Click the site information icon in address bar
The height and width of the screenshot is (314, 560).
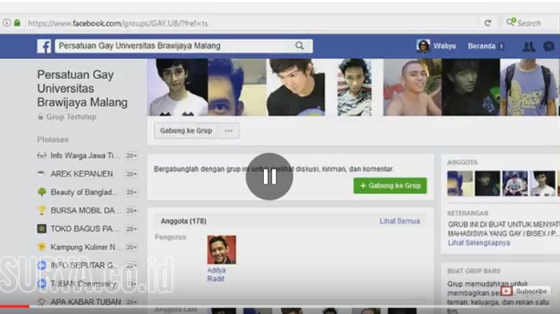pos(6,23)
